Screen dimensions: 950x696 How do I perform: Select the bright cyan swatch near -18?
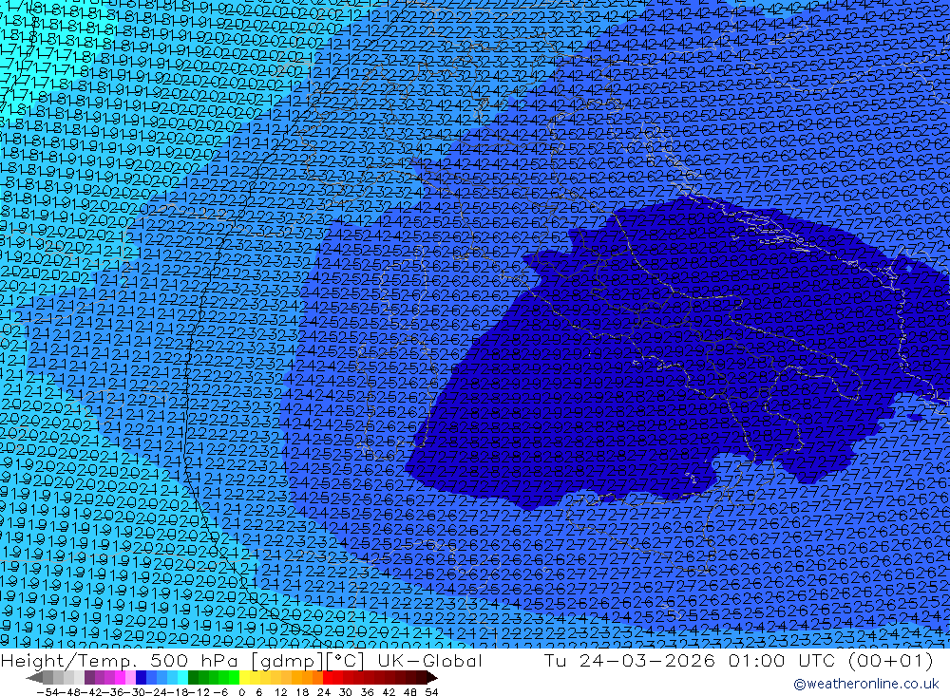click(182, 677)
